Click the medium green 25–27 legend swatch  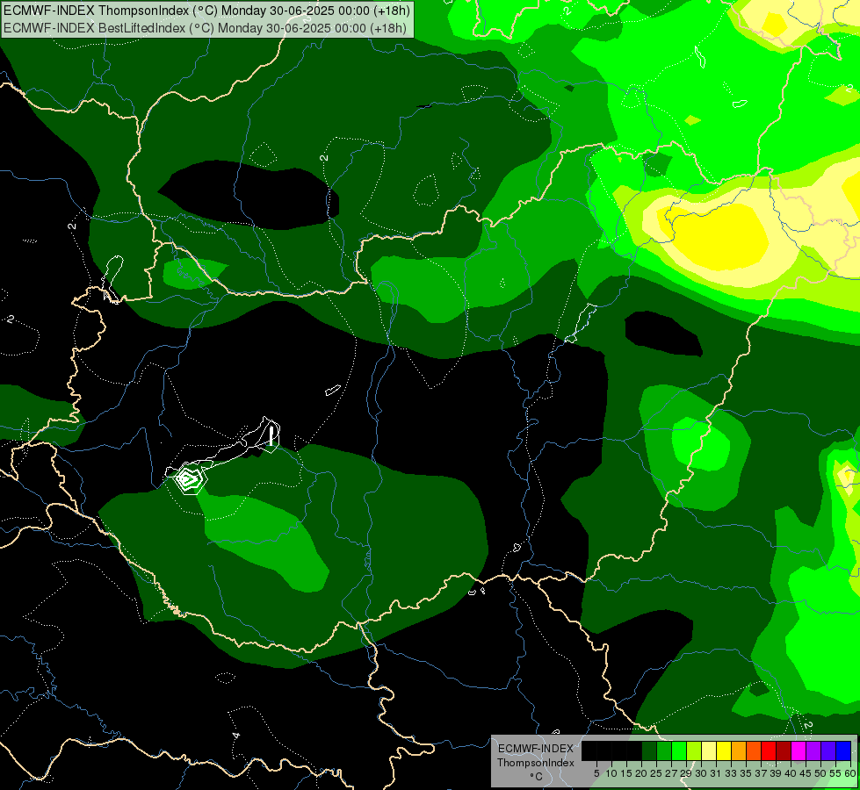[x=664, y=750]
